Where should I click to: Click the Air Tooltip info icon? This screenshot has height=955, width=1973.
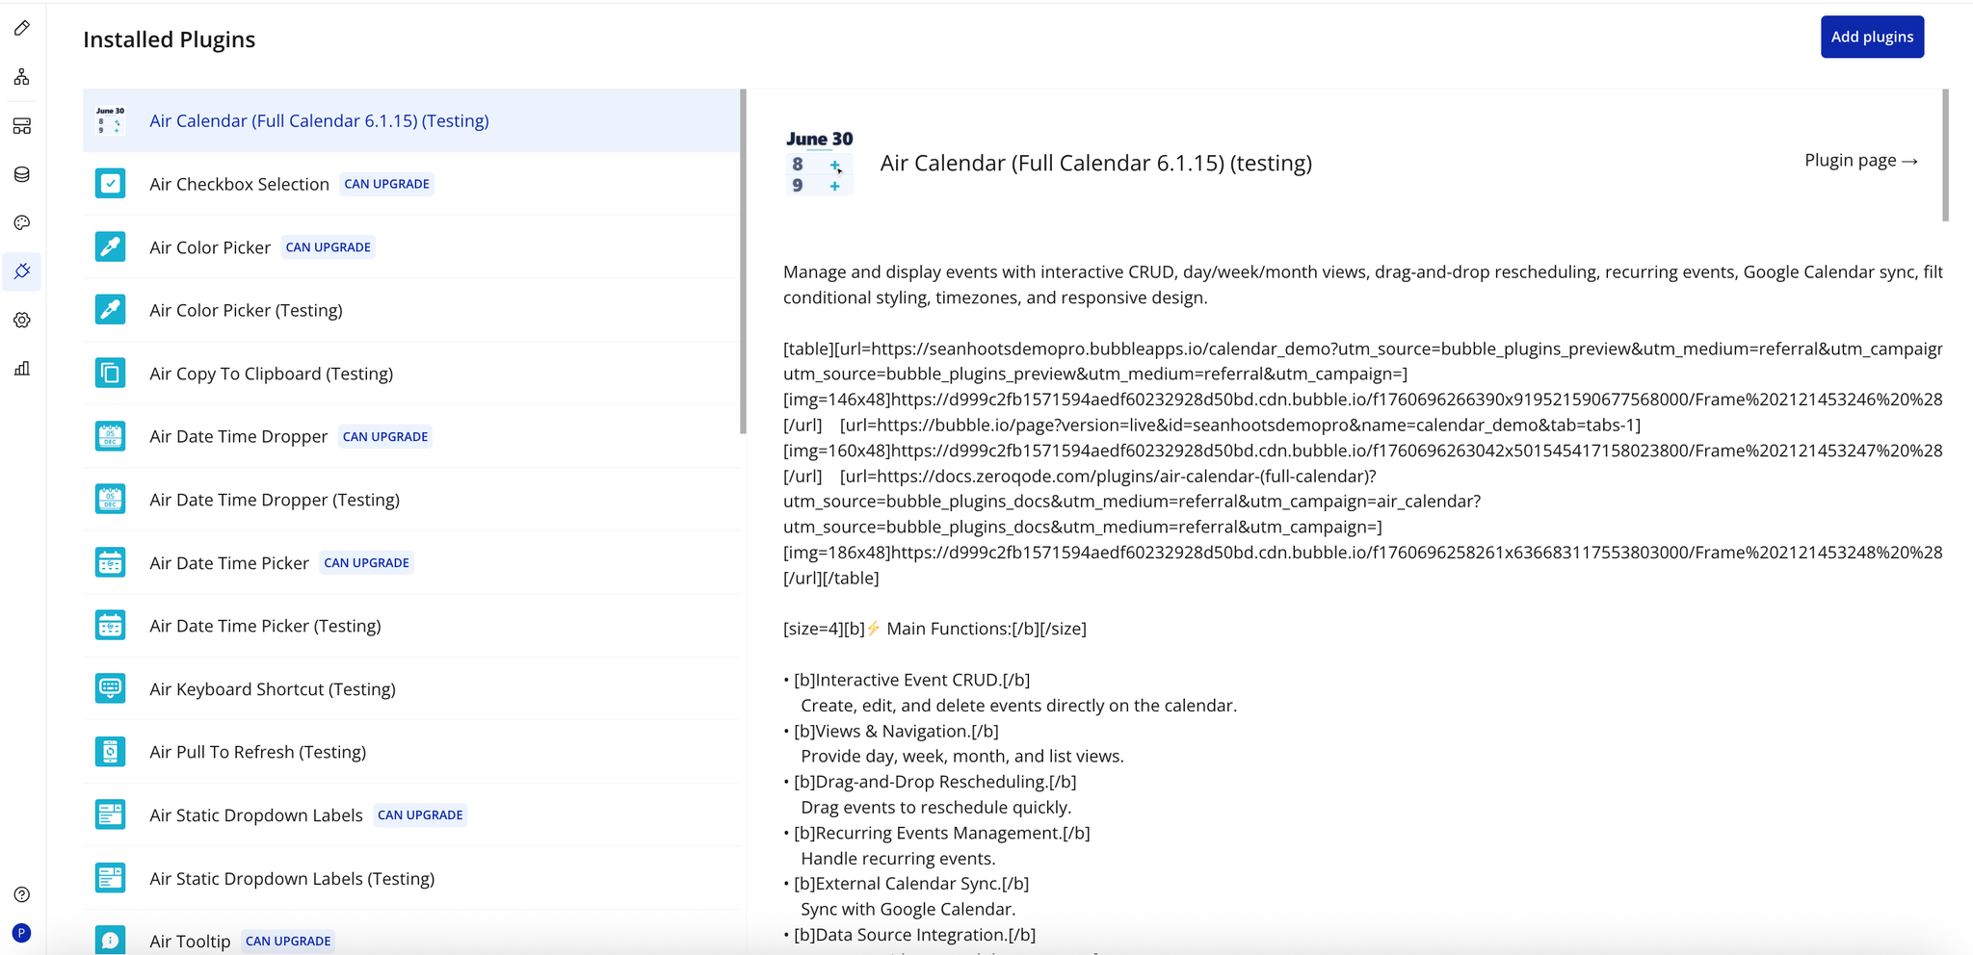(111, 940)
